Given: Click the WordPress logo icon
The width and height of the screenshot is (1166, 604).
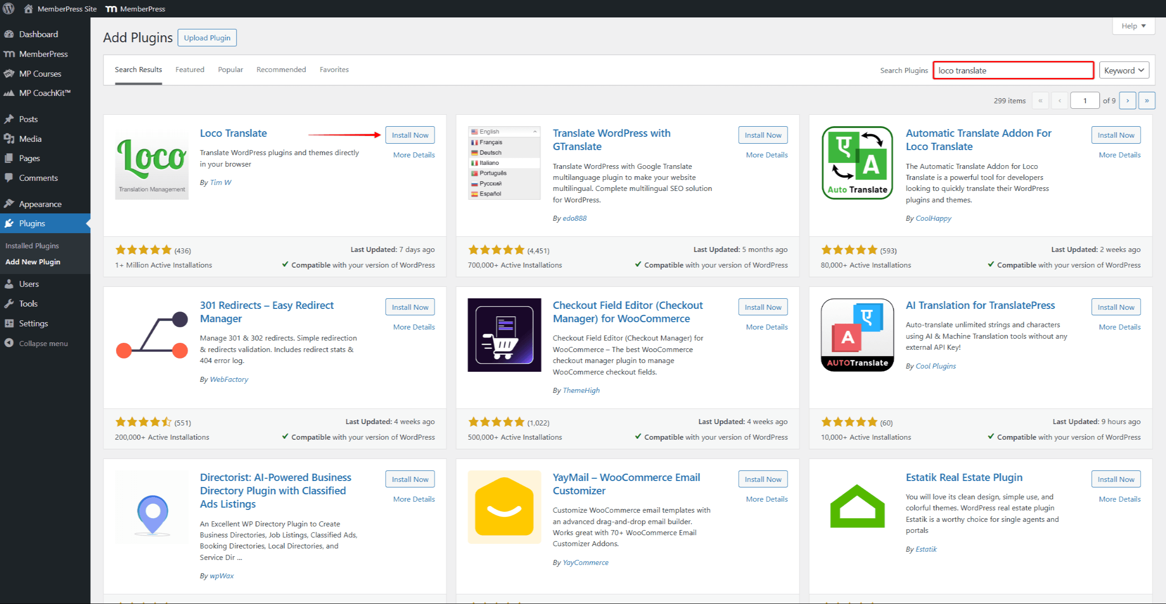Looking at the screenshot, I should pos(8,8).
